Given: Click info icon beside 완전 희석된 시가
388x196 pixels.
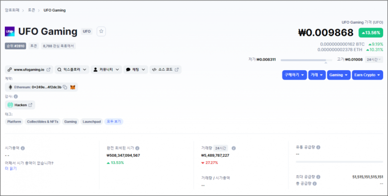Looking at the screenshot, I should point(137,148).
